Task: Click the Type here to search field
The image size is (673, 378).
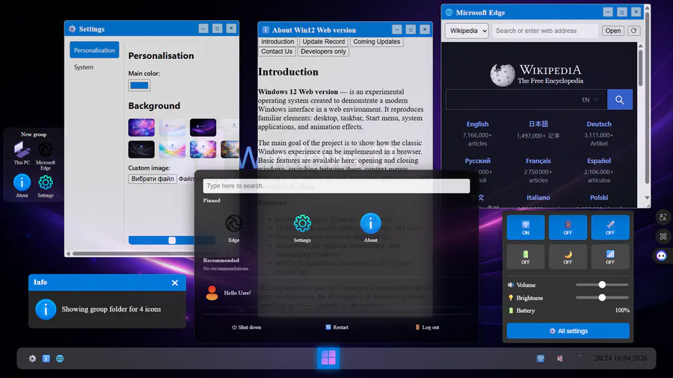Action: coord(336,185)
